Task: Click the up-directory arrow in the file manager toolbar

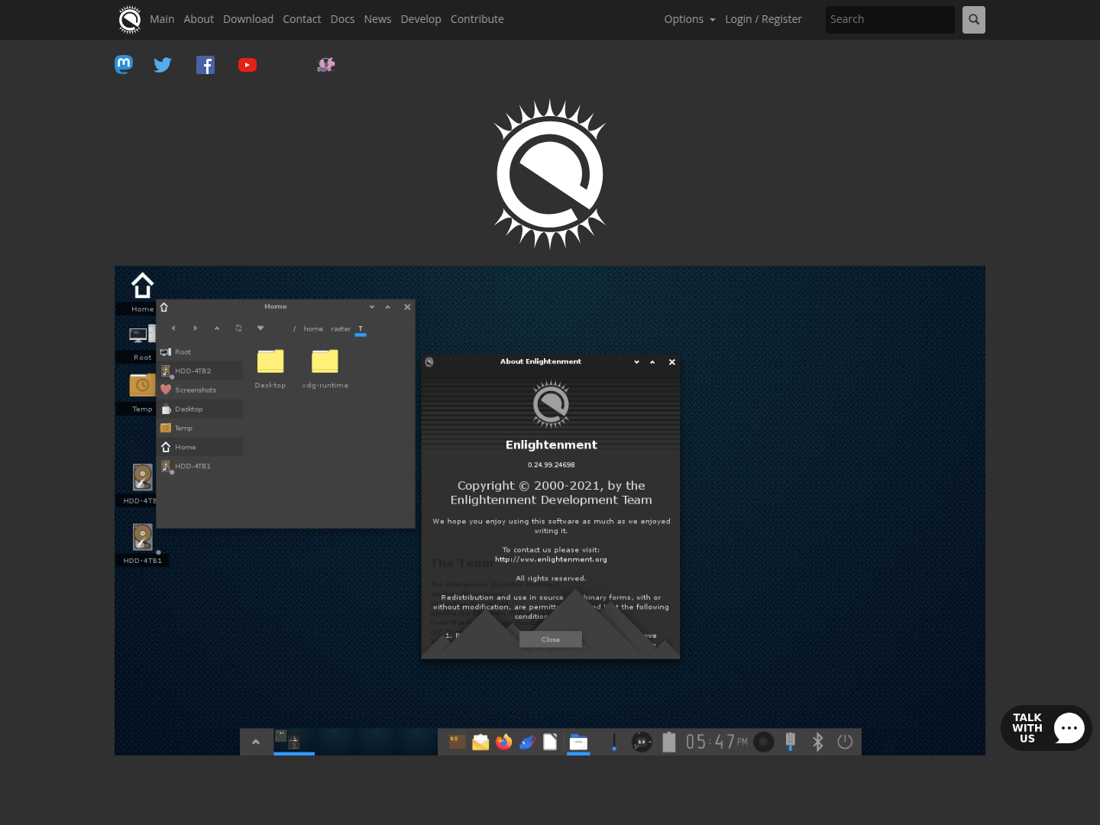Action: tap(217, 328)
